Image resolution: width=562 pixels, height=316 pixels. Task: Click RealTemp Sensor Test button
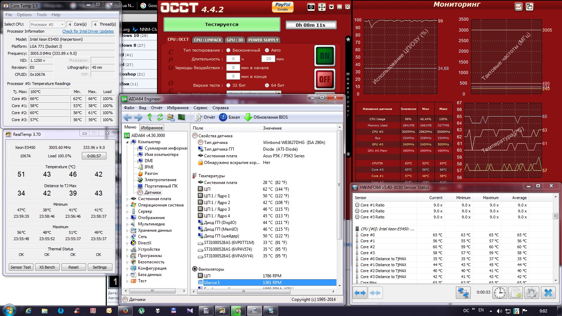pyautogui.click(x=21, y=267)
